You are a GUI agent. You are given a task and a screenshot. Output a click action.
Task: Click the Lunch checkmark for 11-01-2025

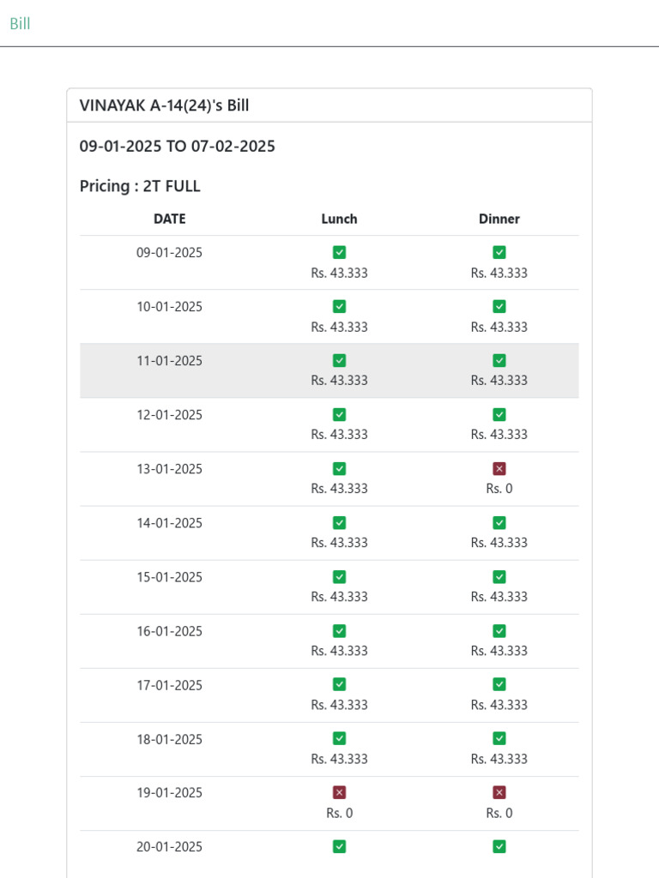tap(340, 360)
